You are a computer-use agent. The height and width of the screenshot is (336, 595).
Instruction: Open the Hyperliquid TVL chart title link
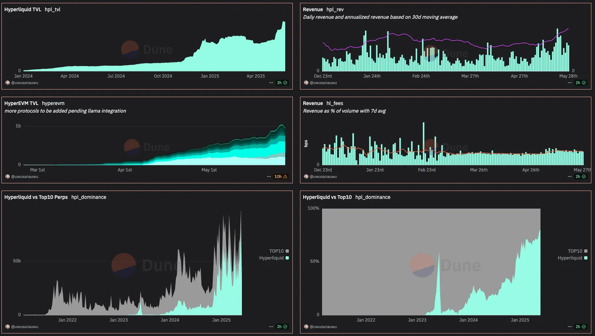click(23, 9)
